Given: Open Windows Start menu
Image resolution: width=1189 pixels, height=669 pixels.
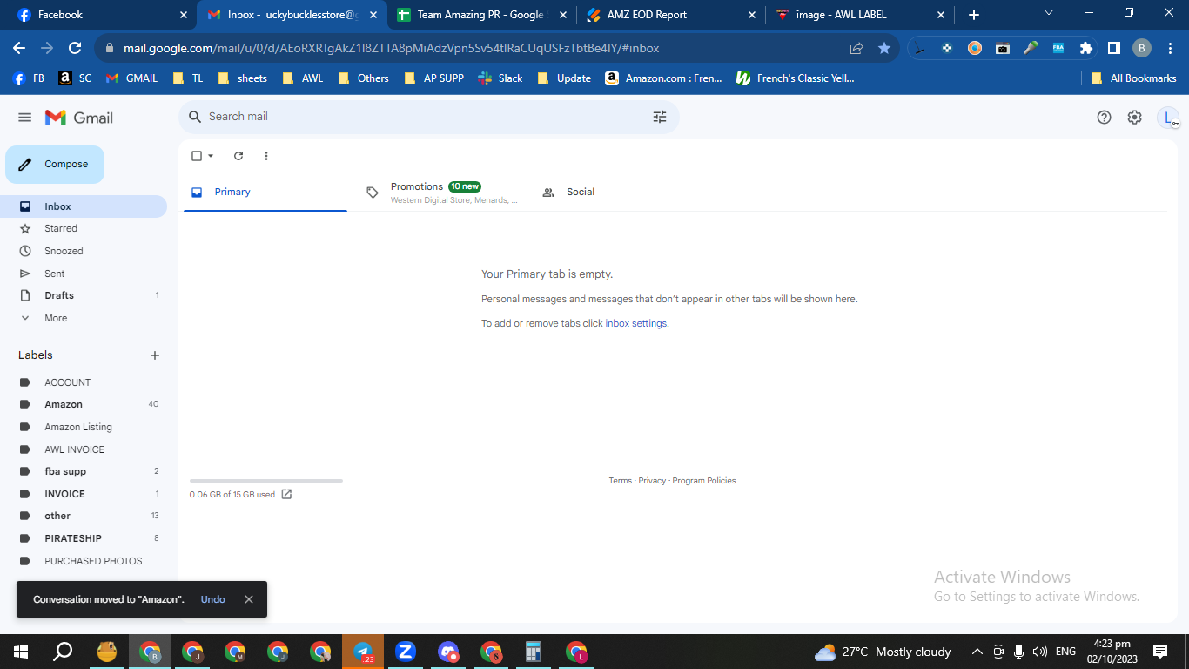Looking at the screenshot, I should pos(20,652).
